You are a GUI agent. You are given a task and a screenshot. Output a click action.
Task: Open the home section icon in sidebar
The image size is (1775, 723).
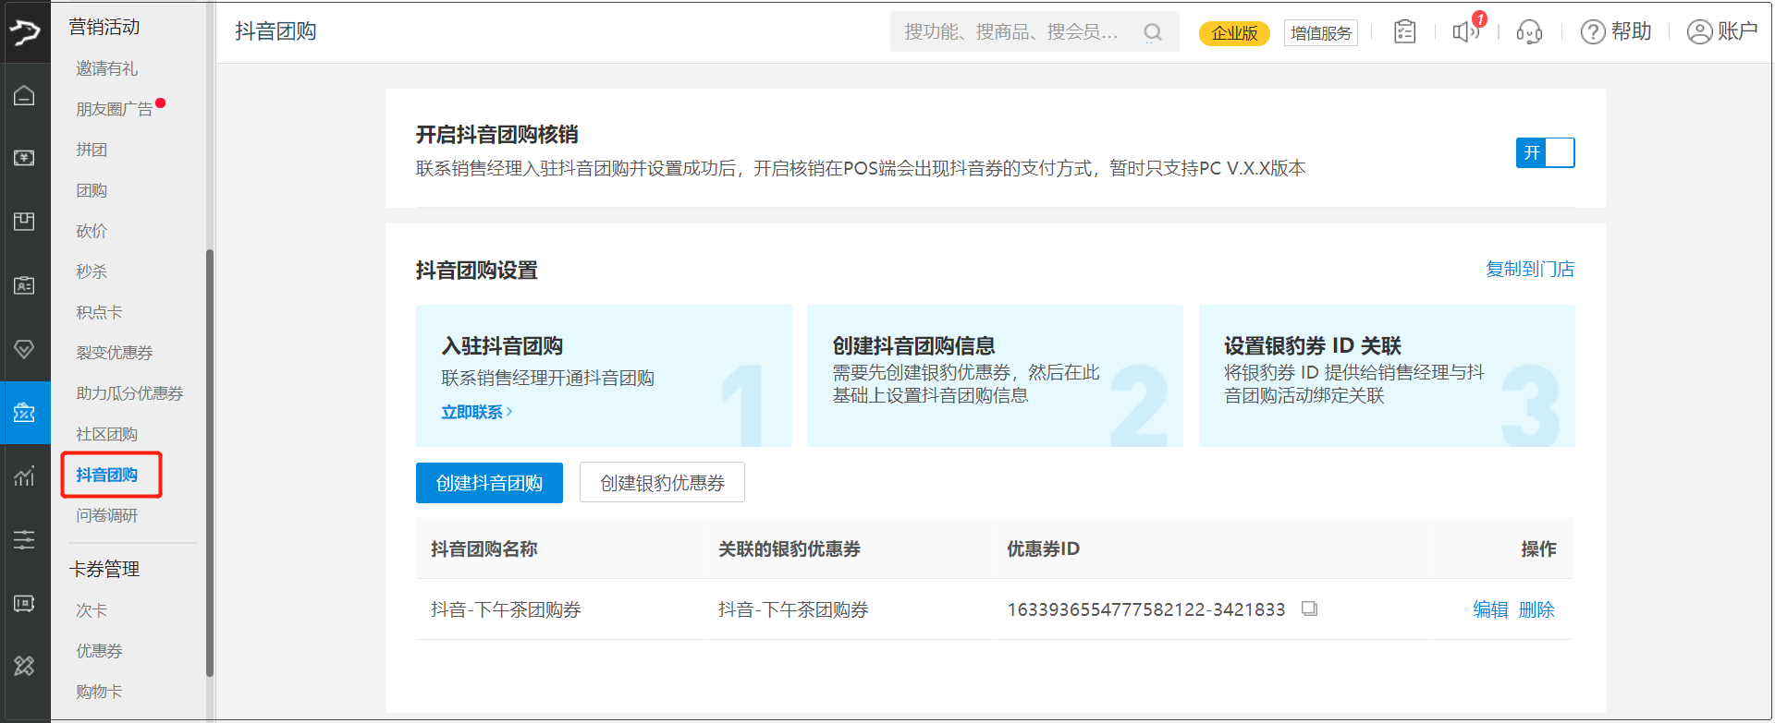(x=25, y=96)
